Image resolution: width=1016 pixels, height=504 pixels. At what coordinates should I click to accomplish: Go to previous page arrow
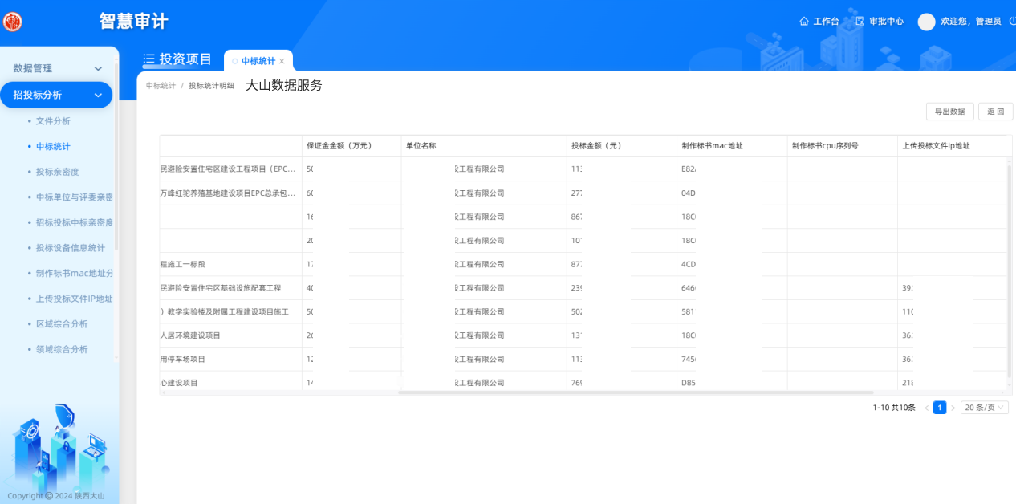pos(926,408)
